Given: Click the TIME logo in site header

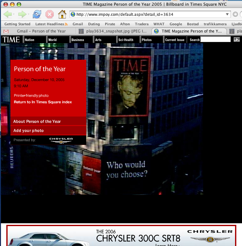Looking at the screenshot, I should (x=11, y=39).
